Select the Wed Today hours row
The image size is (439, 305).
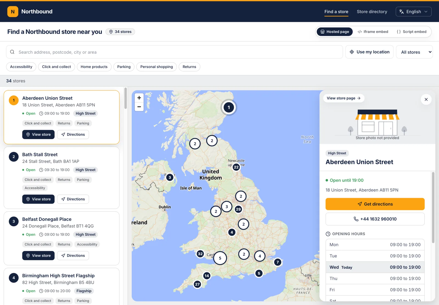coord(375,267)
